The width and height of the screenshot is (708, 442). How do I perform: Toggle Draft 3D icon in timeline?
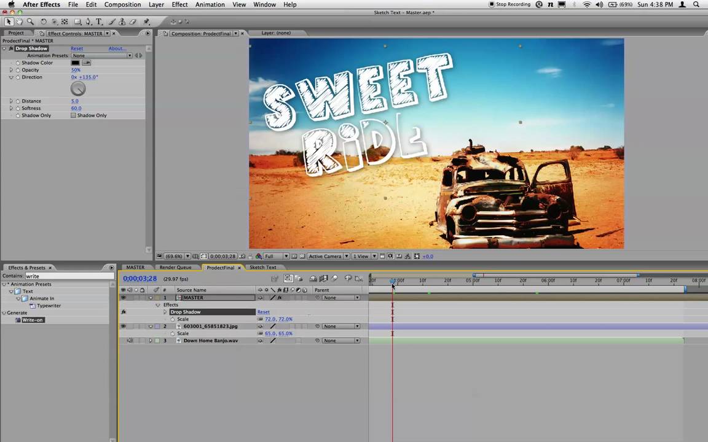click(x=299, y=279)
